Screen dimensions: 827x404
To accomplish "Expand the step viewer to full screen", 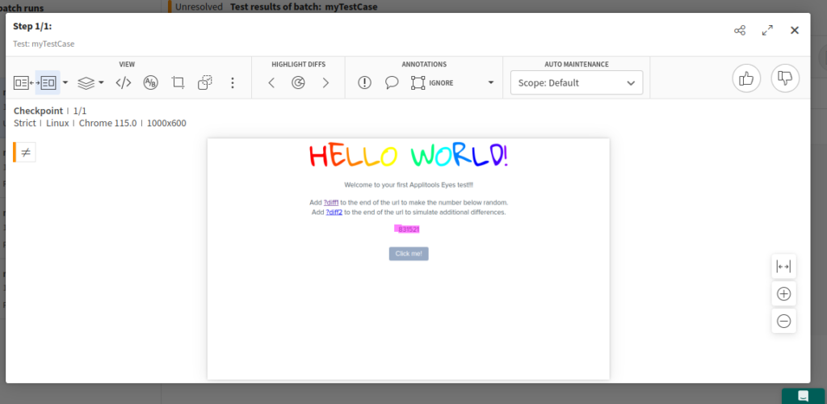I will tap(767, 31).
